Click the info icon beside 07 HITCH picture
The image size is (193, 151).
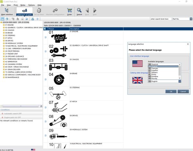pyautogui.click(x=45, y=107)
